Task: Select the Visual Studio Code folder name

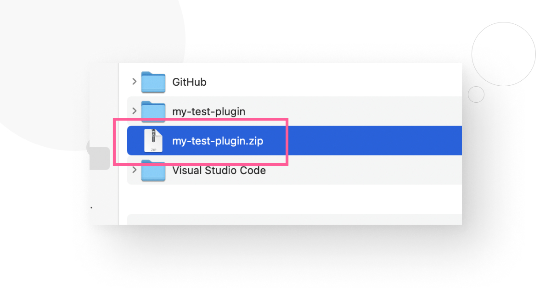Action: point(219,171)
